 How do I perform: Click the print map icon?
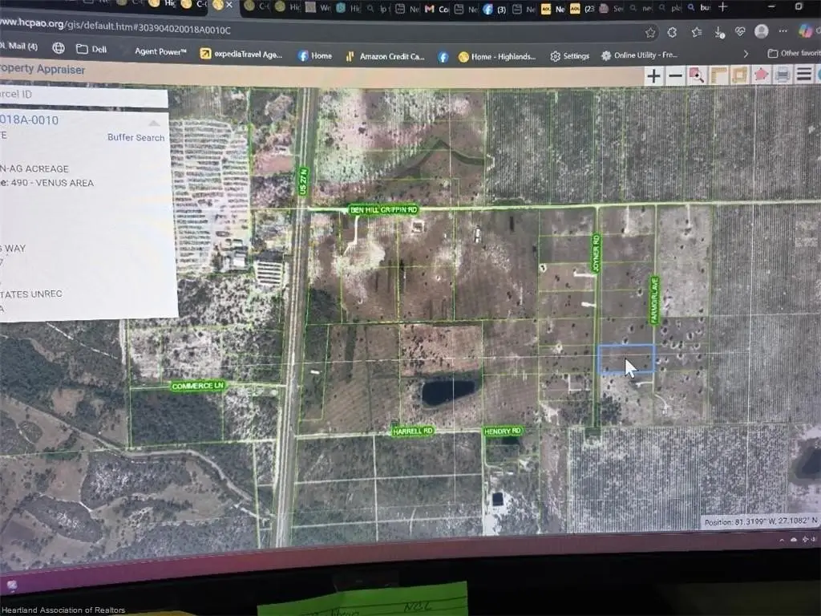click(783, 75)
